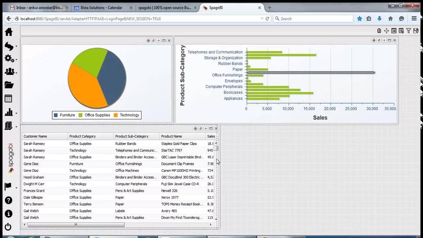Sort by Product Name column header

pos(183,136)
